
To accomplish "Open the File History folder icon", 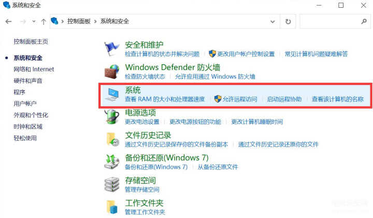I will click(112, 139).
